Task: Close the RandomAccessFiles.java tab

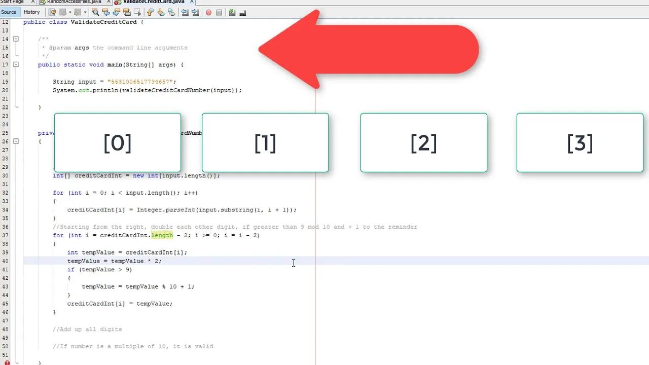Action: click(109, 2)
